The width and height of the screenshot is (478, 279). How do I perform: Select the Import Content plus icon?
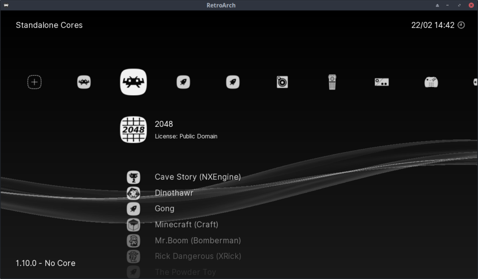(x=34, y=82)
